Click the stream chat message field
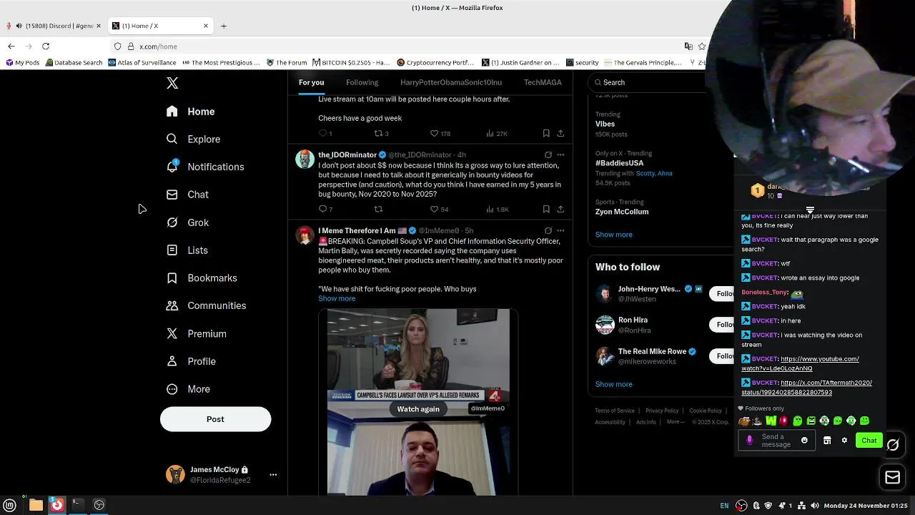This screenshot has height=515, width=915. click(776, 441)
